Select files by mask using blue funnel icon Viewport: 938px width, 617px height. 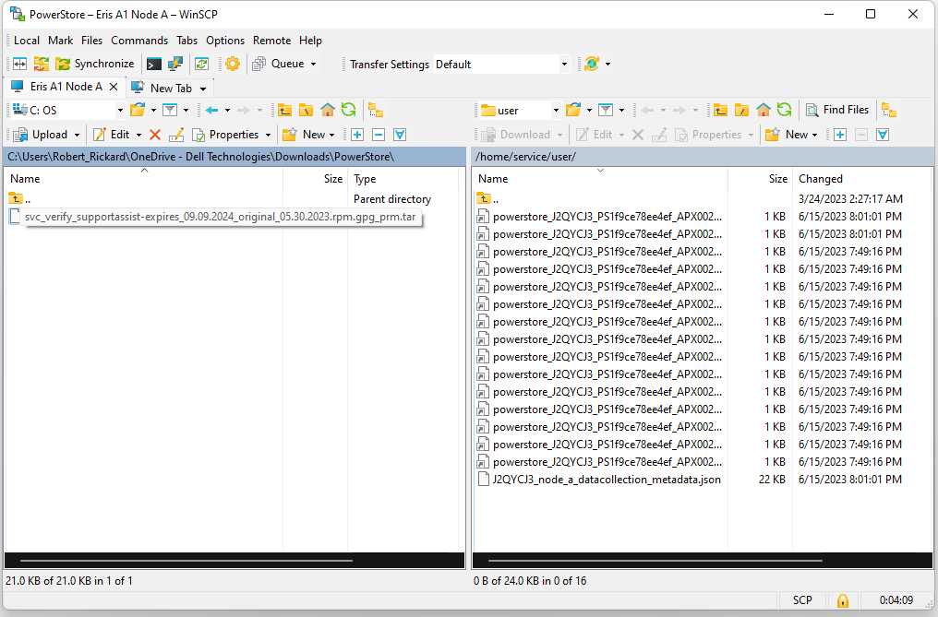coord(400,134)
